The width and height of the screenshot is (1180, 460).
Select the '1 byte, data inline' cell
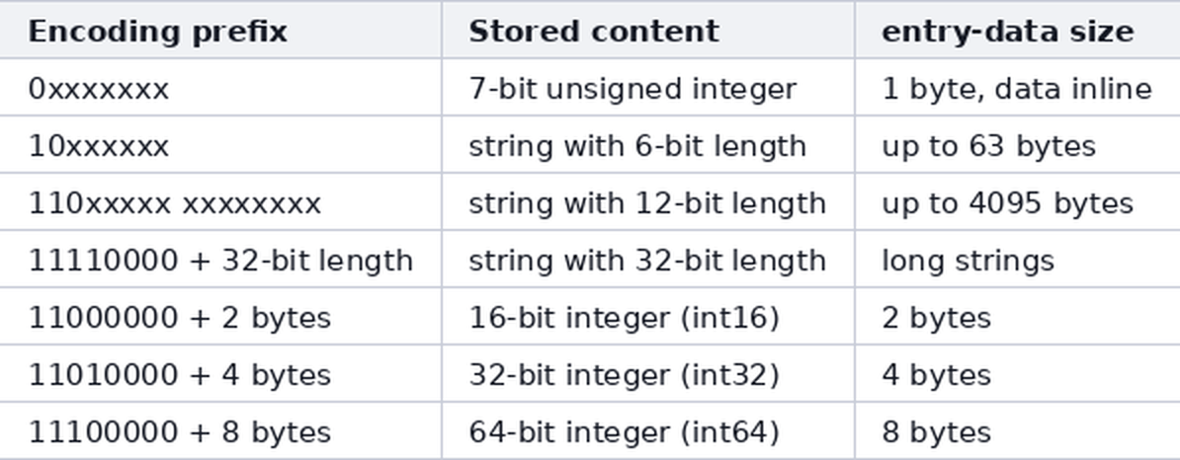pos(1018,88)
